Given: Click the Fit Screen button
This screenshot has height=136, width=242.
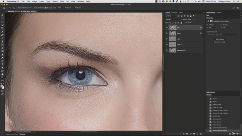Looking at the screenshot, I should 68,8.
